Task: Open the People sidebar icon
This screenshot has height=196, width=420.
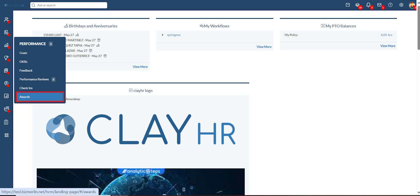Action: point(7,20)
